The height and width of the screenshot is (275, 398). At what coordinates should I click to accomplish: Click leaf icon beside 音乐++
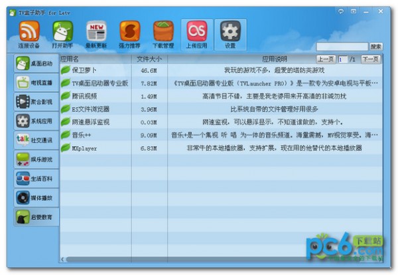(x=66, y=135)
